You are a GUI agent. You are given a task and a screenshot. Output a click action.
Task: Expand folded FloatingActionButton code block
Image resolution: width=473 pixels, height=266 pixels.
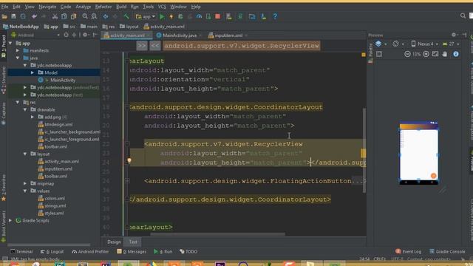[x=127, y=180]
